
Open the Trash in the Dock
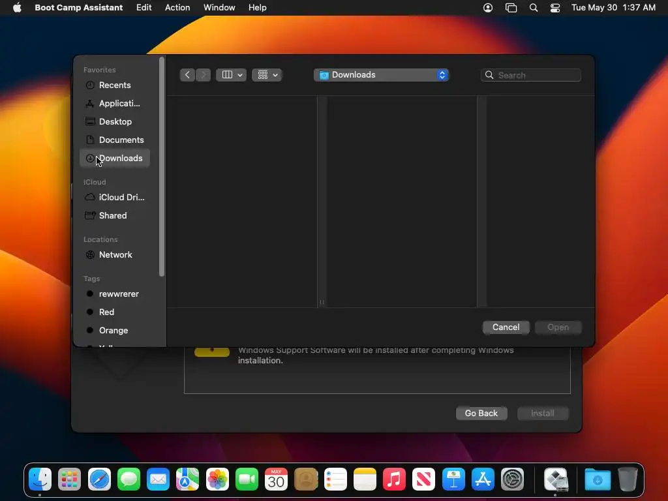coord(628,479)
